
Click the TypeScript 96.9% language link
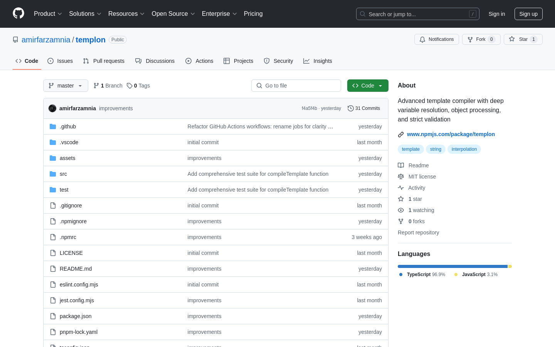pos(422,275)
